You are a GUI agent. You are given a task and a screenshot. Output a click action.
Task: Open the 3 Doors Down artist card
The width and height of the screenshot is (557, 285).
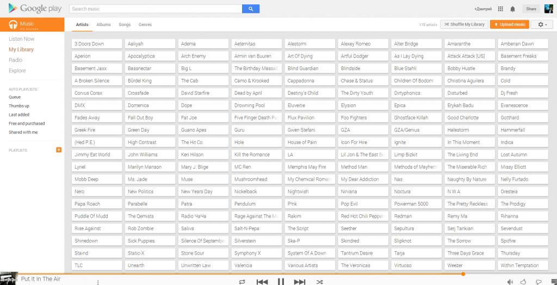97,44
